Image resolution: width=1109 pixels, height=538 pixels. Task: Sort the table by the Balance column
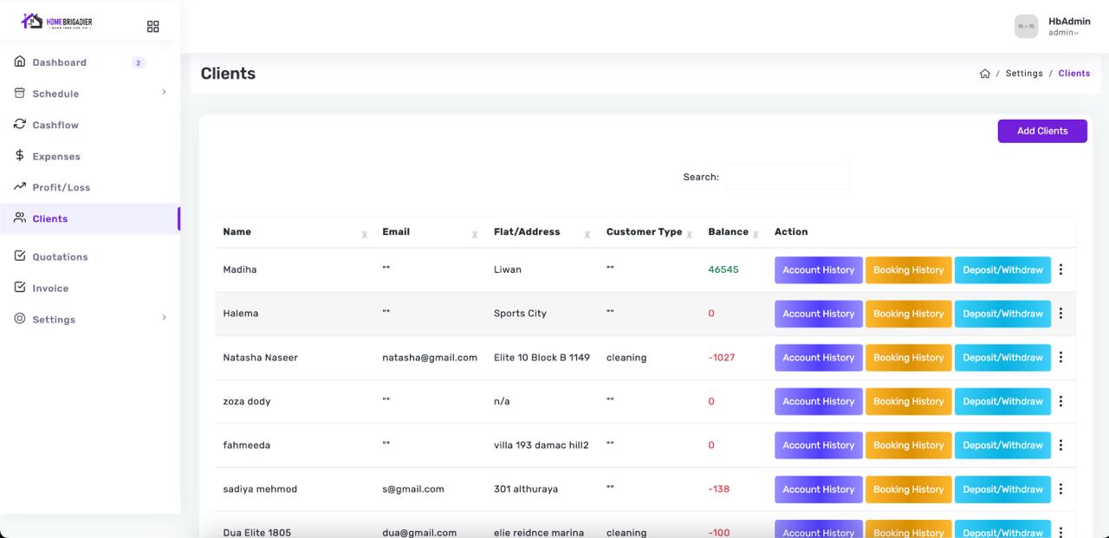pos(756,233)
